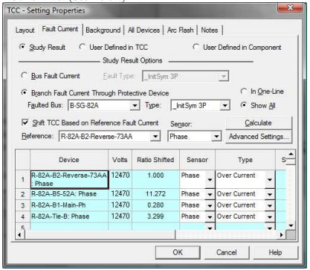
Task: Open the Background tab
Action: [103, 30]
